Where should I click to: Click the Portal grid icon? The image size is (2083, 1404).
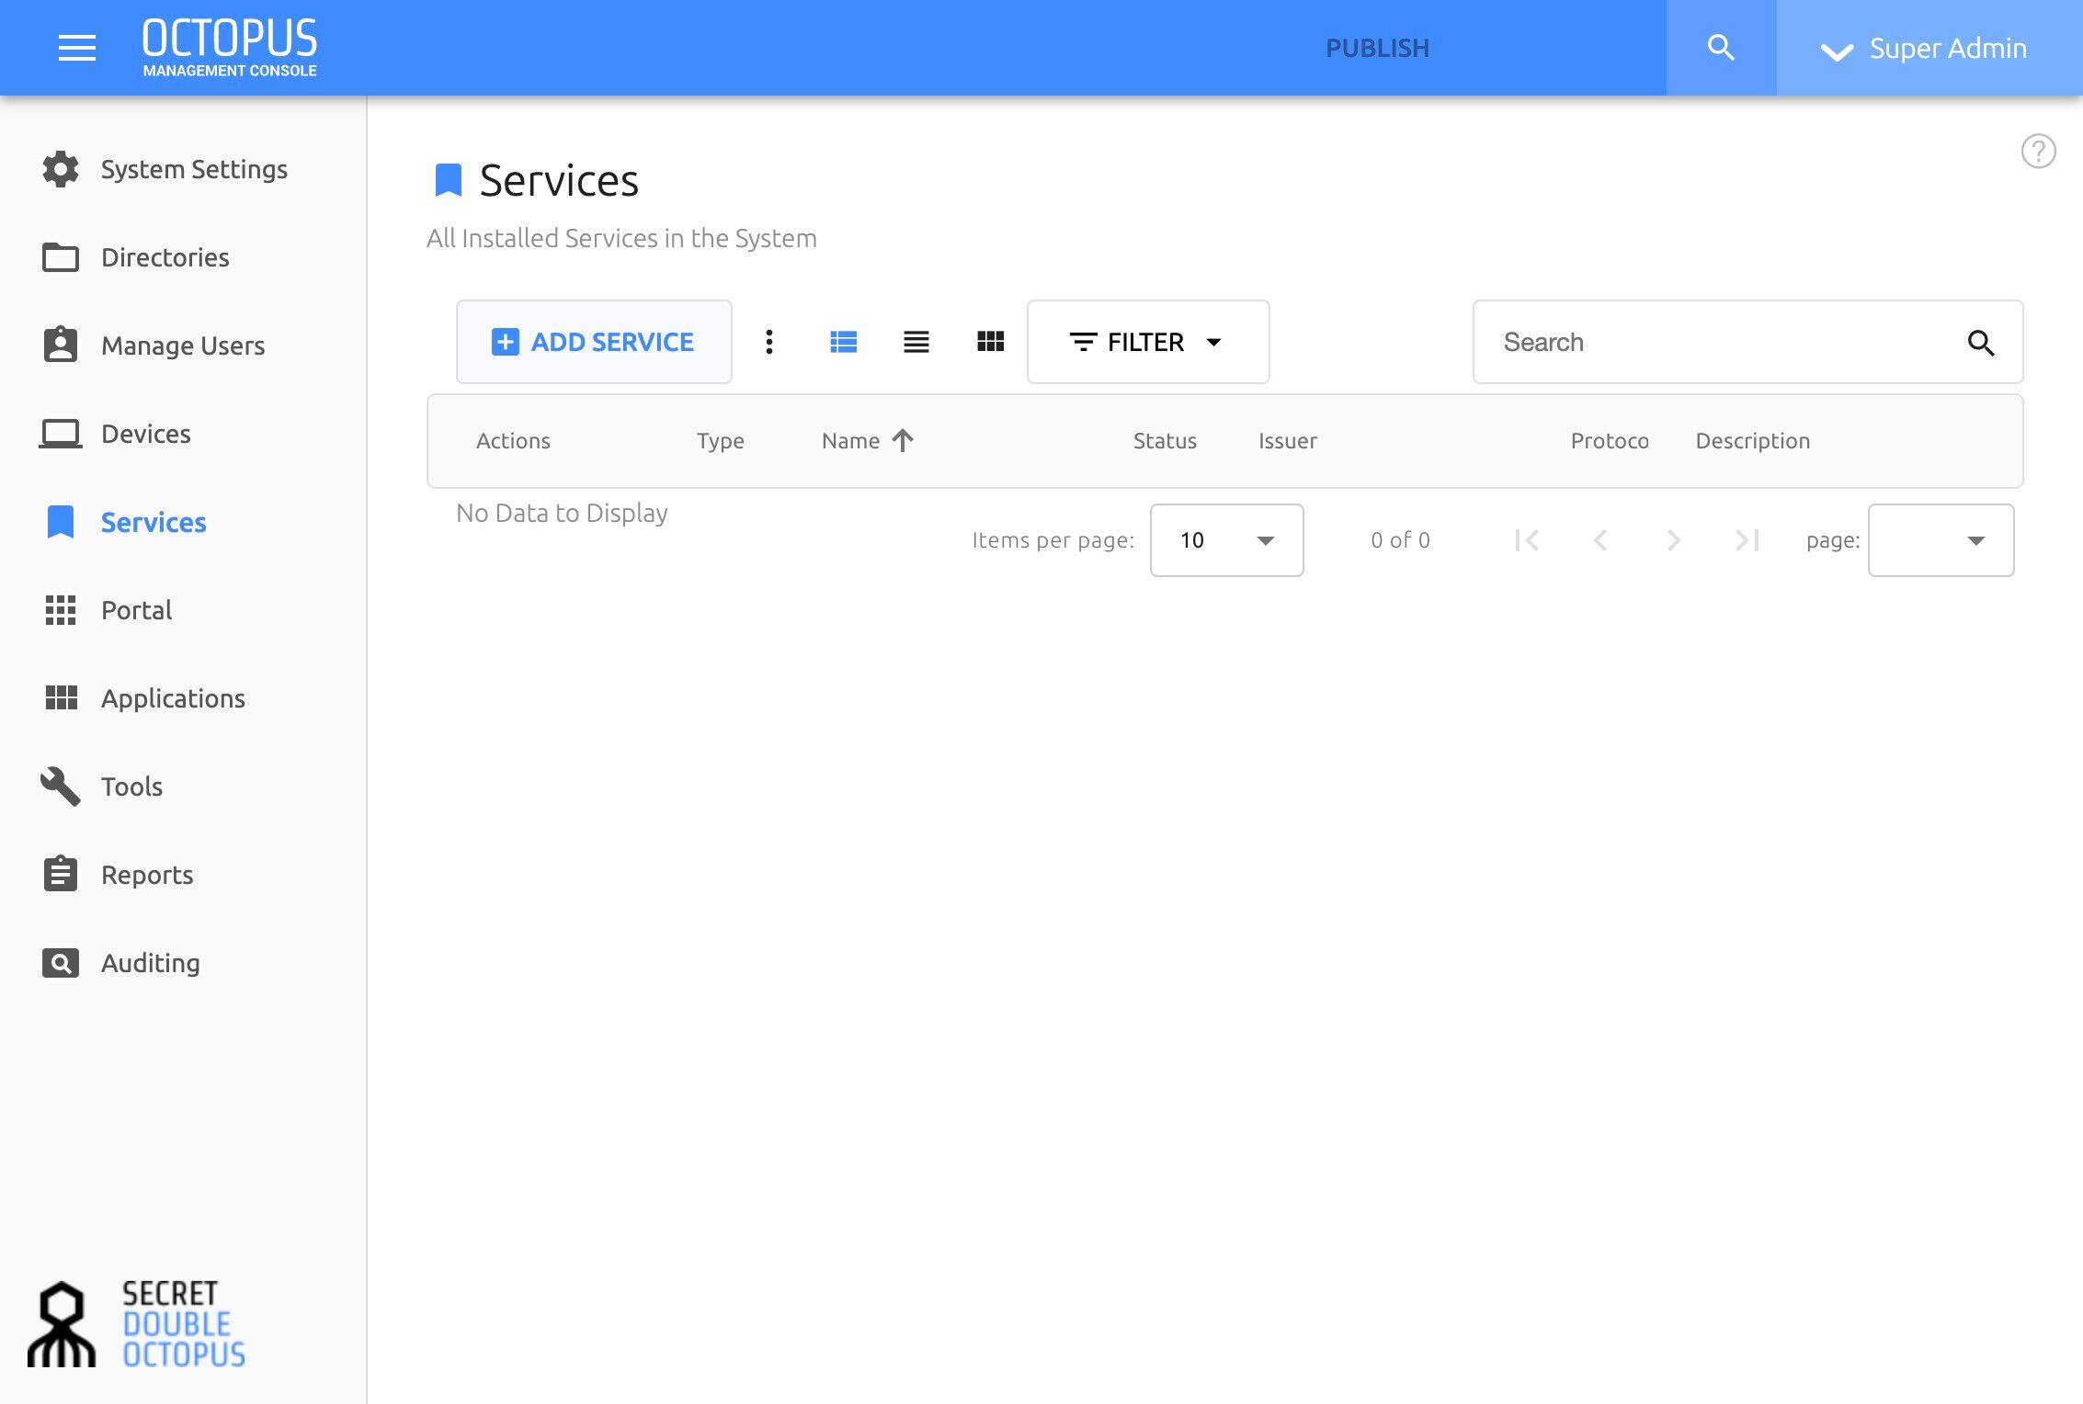(61, 610)
